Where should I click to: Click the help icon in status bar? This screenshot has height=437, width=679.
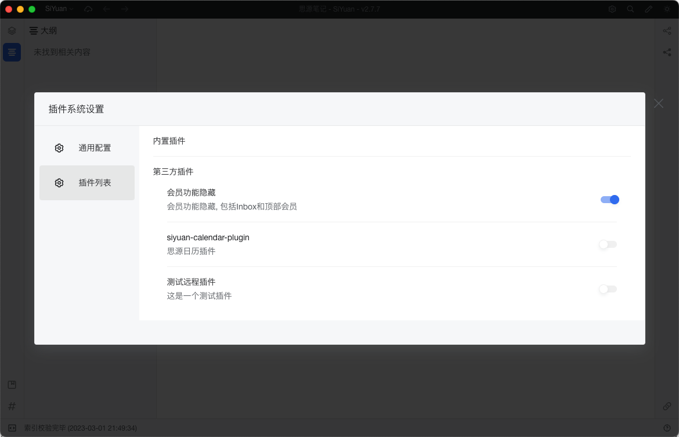667,428
